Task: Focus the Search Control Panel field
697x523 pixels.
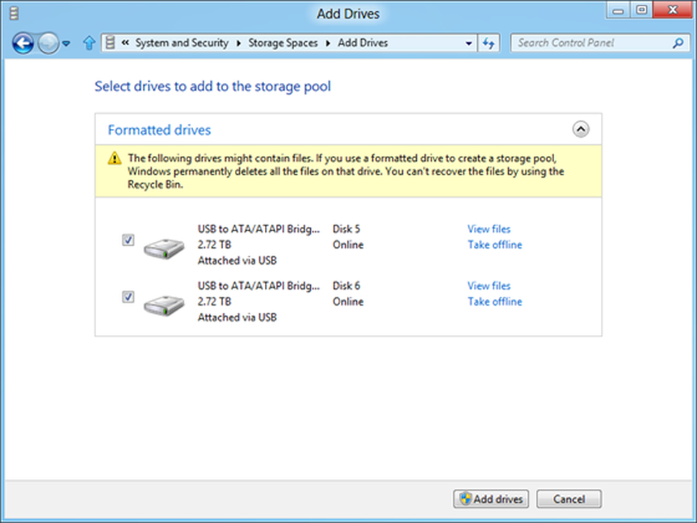Action: (592, 43)
